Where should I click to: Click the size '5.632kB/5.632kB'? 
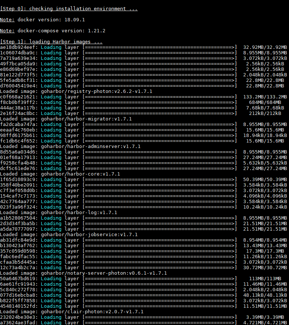pyautogui.click(x=265, y=163)
